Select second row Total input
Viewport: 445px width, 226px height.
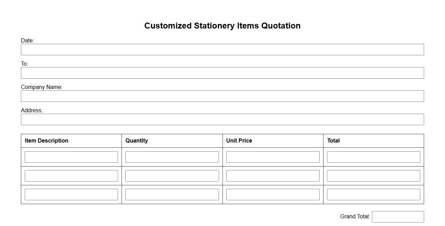click(x=373, y=176)
